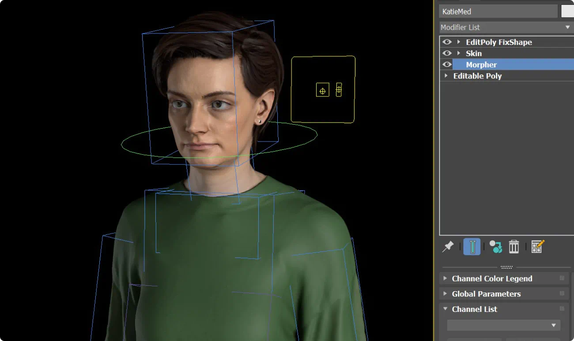The width and height of the screenshot is (574, 341).
Task: Click the Channel List rollout menu icon
Action: click(562, 309)
